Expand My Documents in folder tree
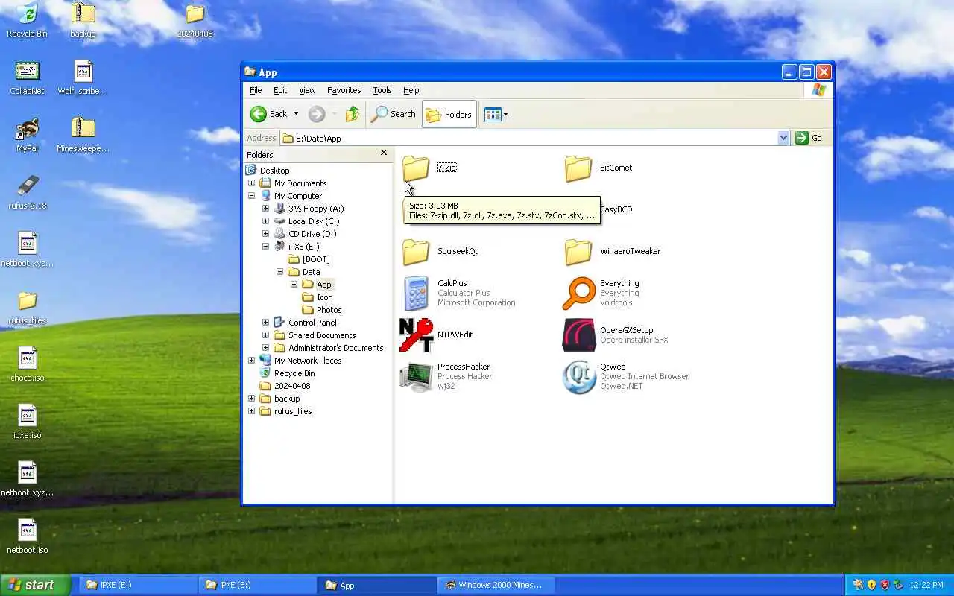The height and width of the screenshot is (596, 954). pyautogui.click(x=251, y=183)
